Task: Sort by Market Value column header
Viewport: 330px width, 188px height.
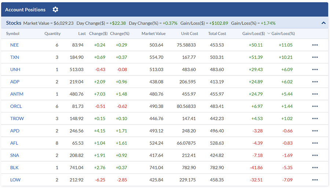Action: 153,34
